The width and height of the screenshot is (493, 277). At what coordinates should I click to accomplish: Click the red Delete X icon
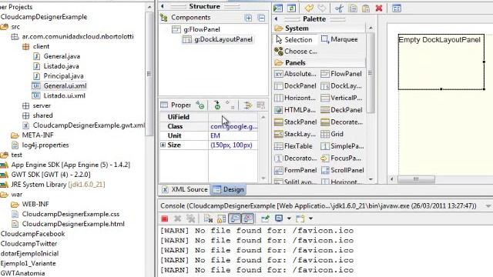point(379,8)
